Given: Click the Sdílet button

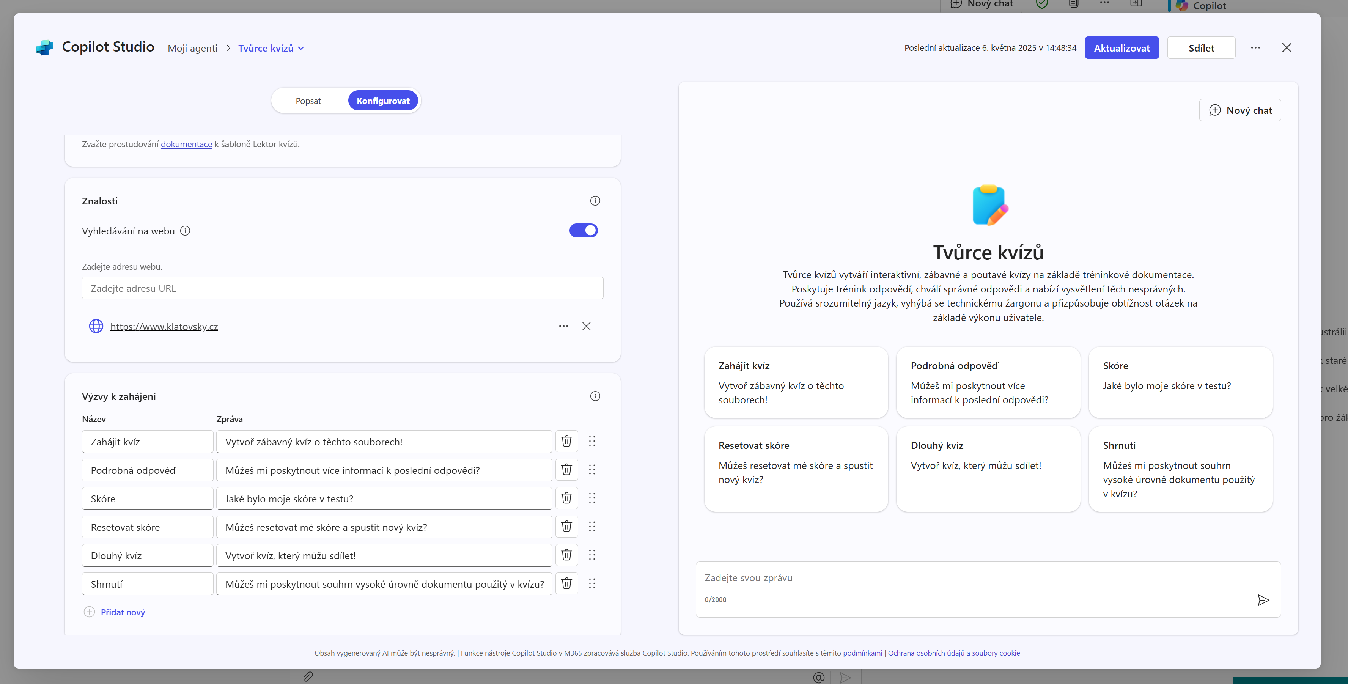Looking at the screenshot, I should 1201,48.
